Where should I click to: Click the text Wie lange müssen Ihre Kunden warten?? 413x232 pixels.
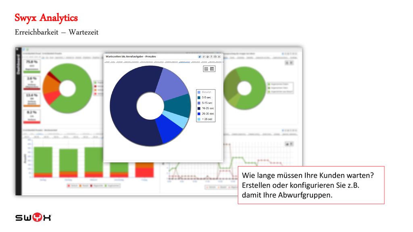pos(308,175)
